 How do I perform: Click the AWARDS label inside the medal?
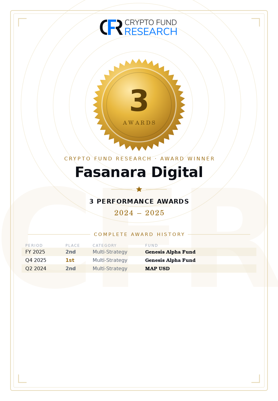coord(139,123)
